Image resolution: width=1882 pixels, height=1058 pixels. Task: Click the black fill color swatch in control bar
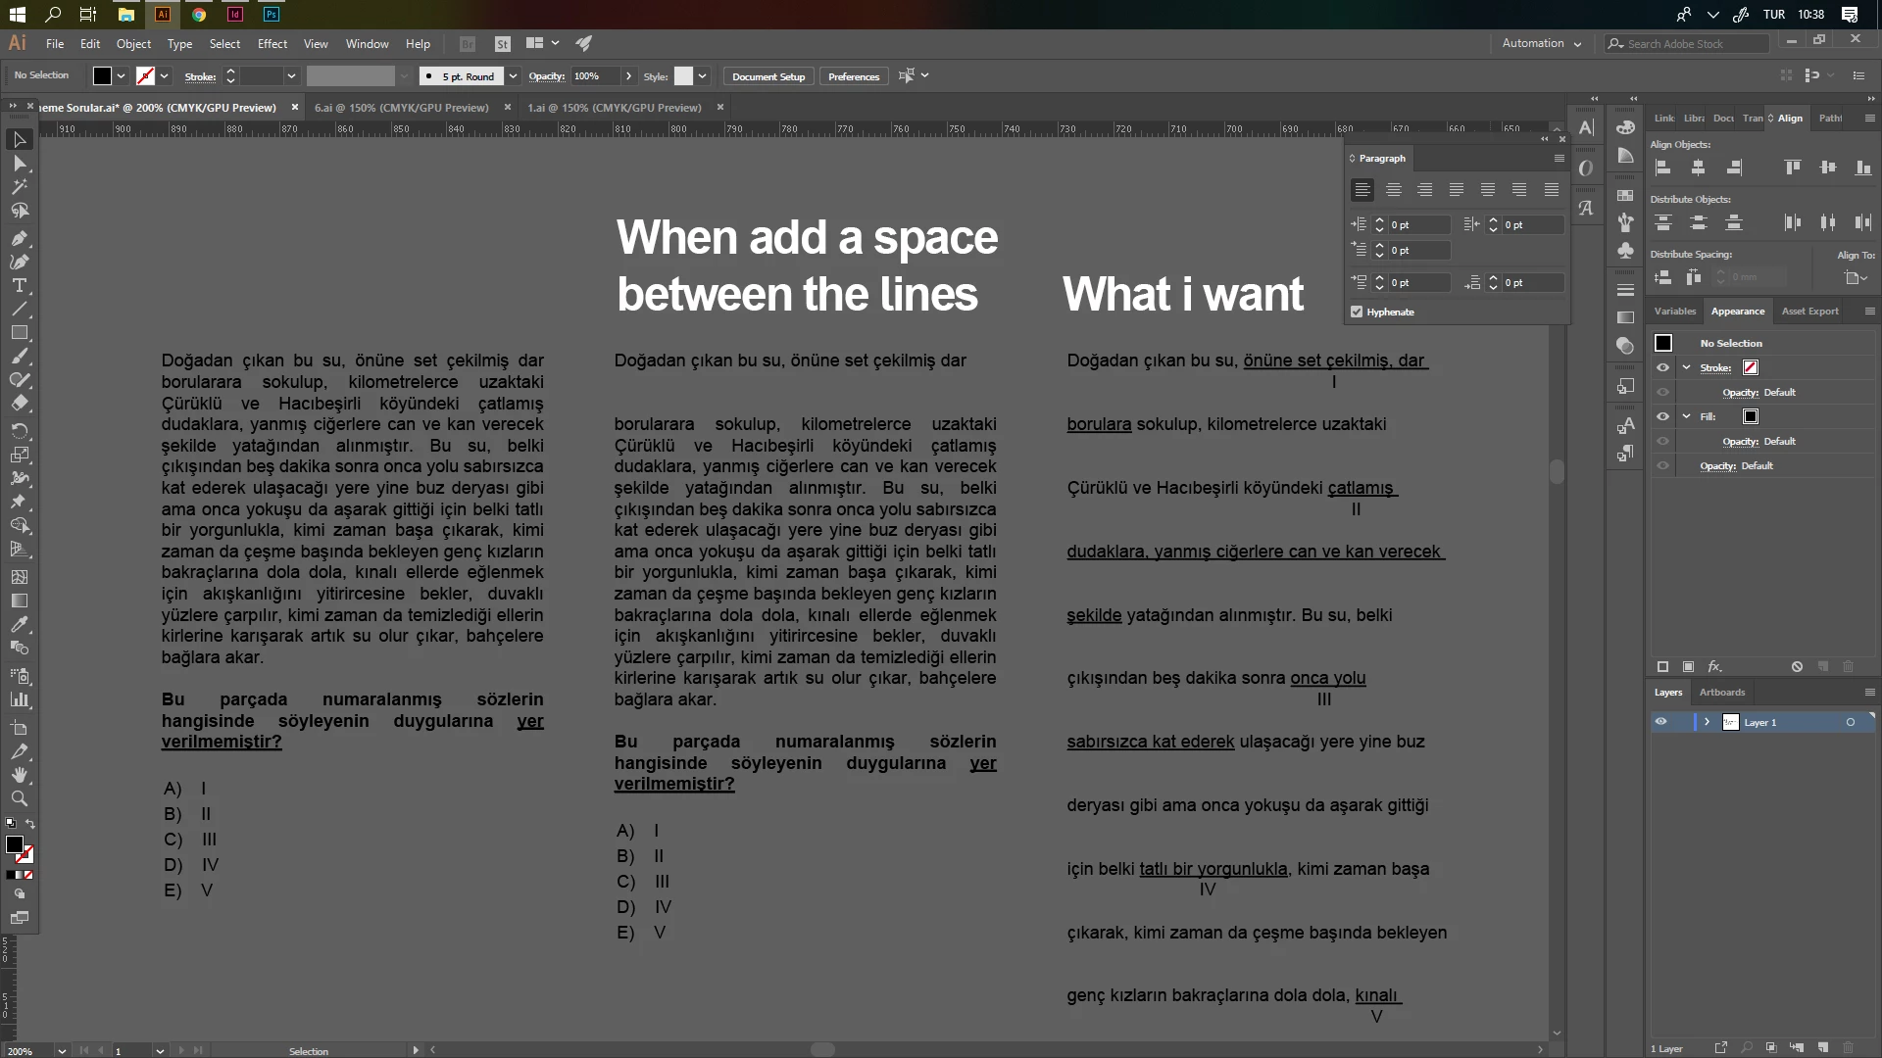(x=102, y=76)
